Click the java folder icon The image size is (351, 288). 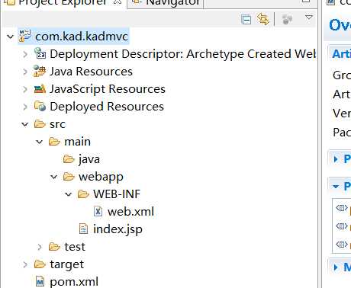[69, 159]
